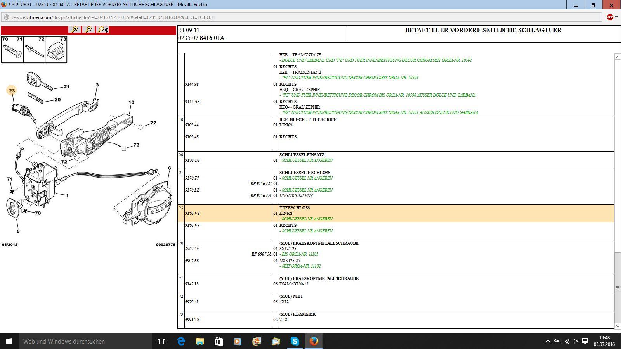
Task: Click part number 9144 A8
Action: (x=192, y=102)
